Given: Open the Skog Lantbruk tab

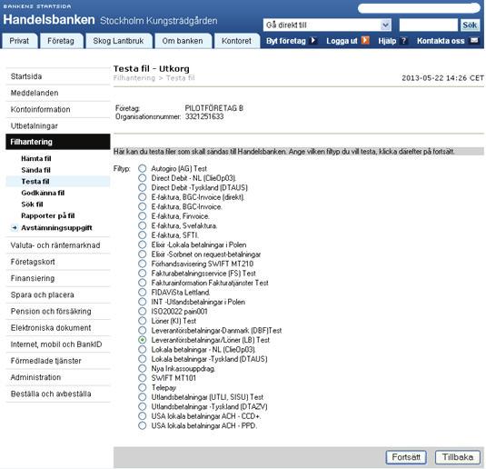Looking at the screenshot, I should [x=118, y=41].
